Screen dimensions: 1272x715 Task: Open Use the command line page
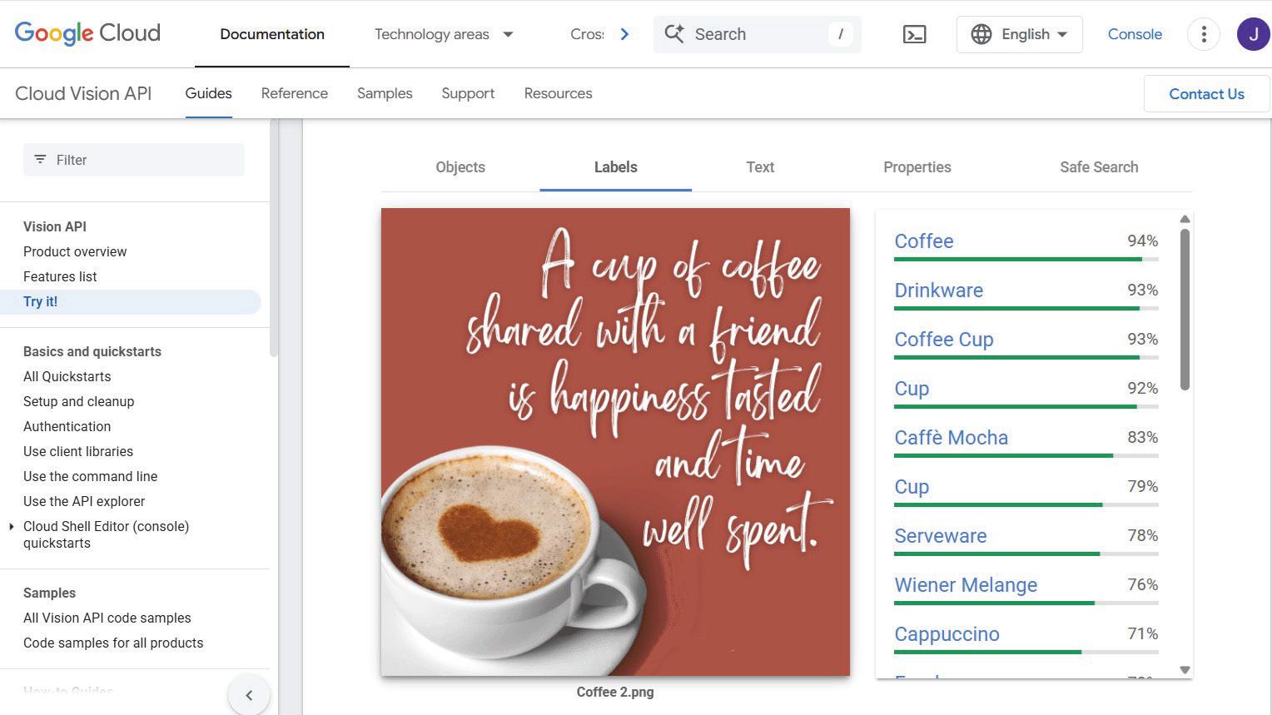(90, 476)
